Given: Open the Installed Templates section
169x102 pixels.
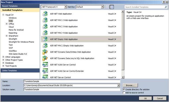Looking at the screenshot, I should click(x=20, y=10).
